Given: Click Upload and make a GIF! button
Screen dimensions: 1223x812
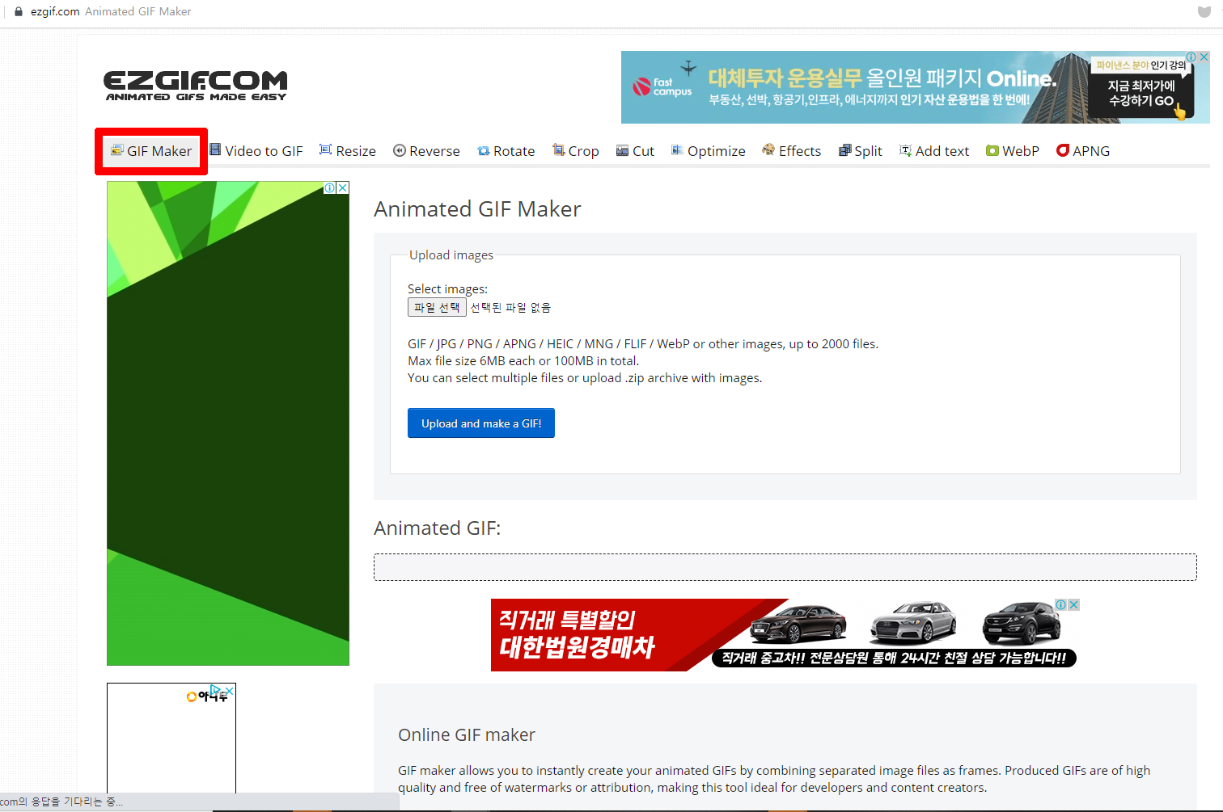Looking at the screenshot, I should (481, 423).
